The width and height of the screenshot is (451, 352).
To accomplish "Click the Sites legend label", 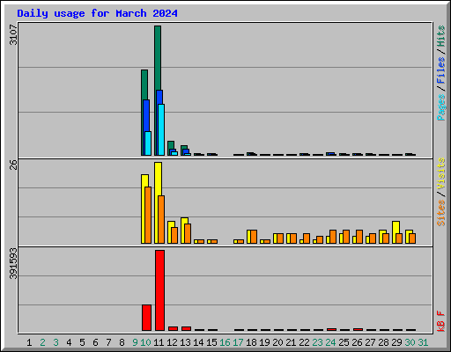I will coord(441,213).
